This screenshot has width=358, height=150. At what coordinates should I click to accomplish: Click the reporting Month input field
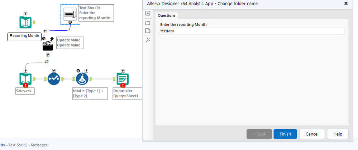(x=252, y=31)
